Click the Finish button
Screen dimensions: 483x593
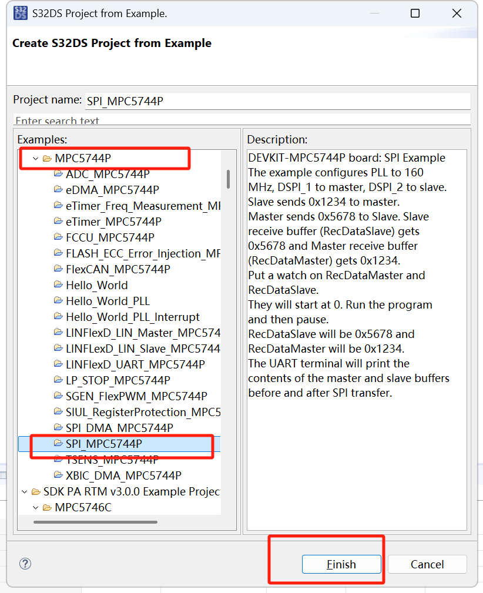pyautogui.click(x=341, y=564)
